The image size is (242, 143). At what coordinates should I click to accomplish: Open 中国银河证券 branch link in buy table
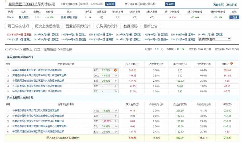(38, 81)
